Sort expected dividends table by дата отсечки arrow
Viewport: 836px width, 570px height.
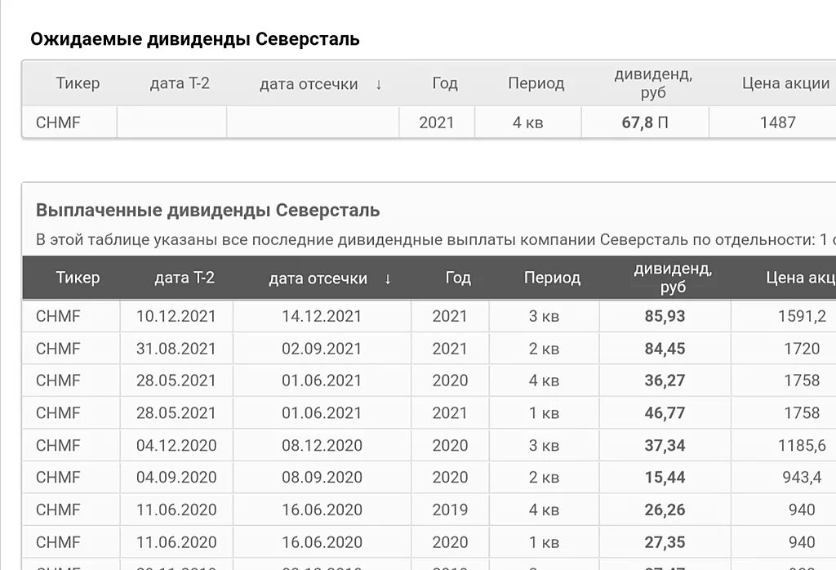(379, 84)
